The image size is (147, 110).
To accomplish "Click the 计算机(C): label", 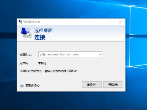I will (x=26, y=55).
